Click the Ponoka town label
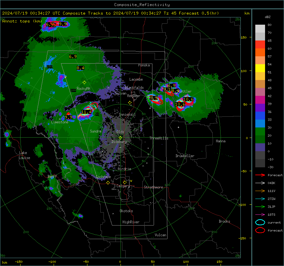The height and width of the screenshot is (266, 284). pyautogui.click(x=144, y=65)
